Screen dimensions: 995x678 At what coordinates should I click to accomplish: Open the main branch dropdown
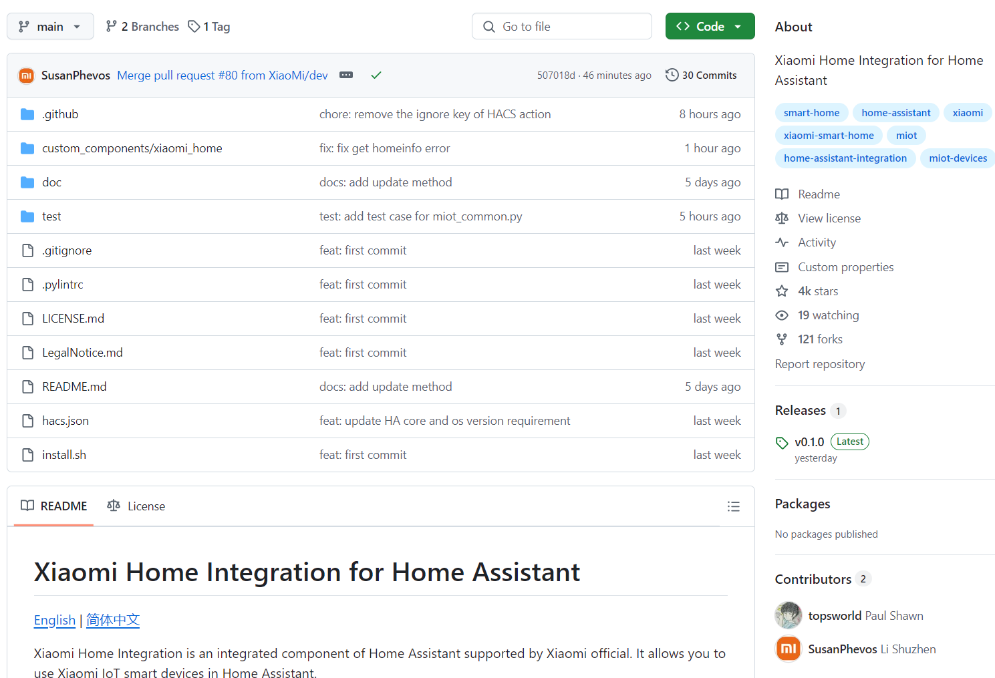50,27
